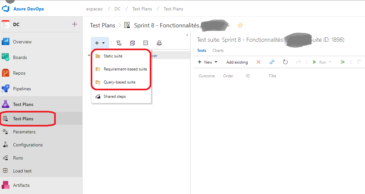Click the Parameters icon

5,131
